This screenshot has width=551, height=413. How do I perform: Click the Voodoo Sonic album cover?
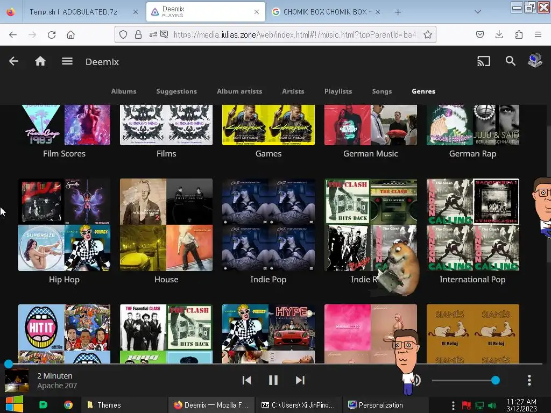point(143,202)
